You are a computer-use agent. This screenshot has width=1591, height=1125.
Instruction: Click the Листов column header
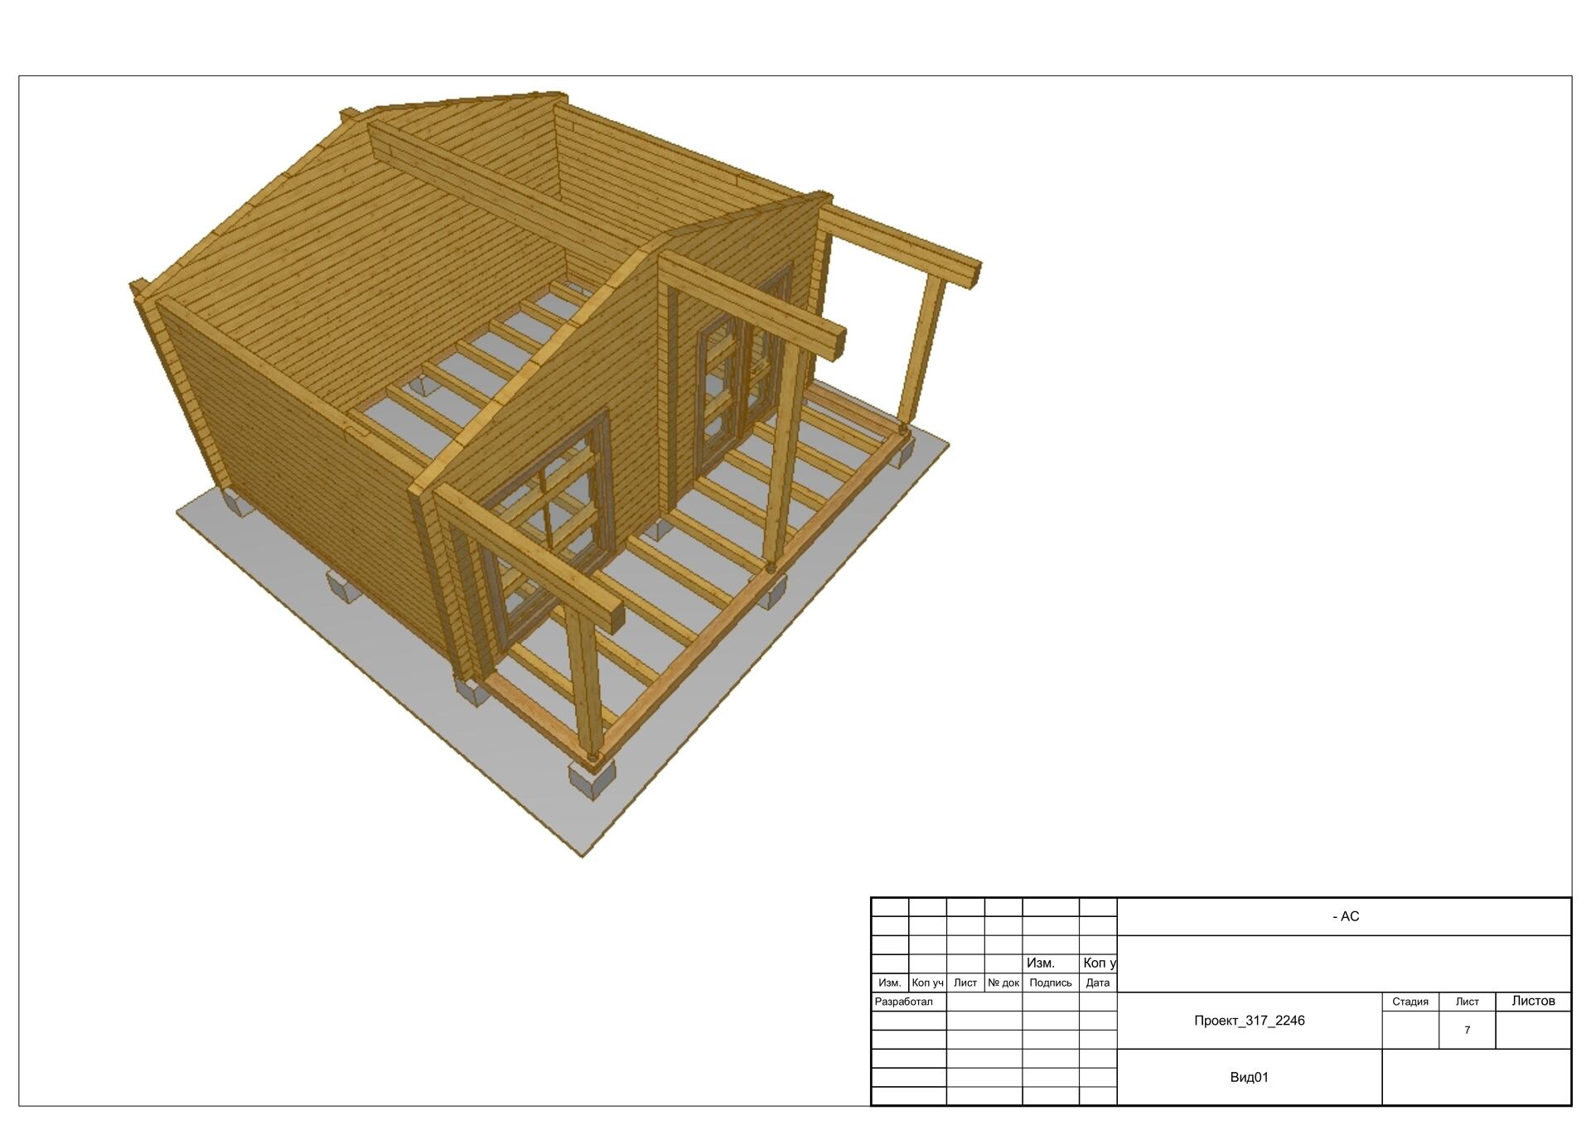tap(1533, 1001)
